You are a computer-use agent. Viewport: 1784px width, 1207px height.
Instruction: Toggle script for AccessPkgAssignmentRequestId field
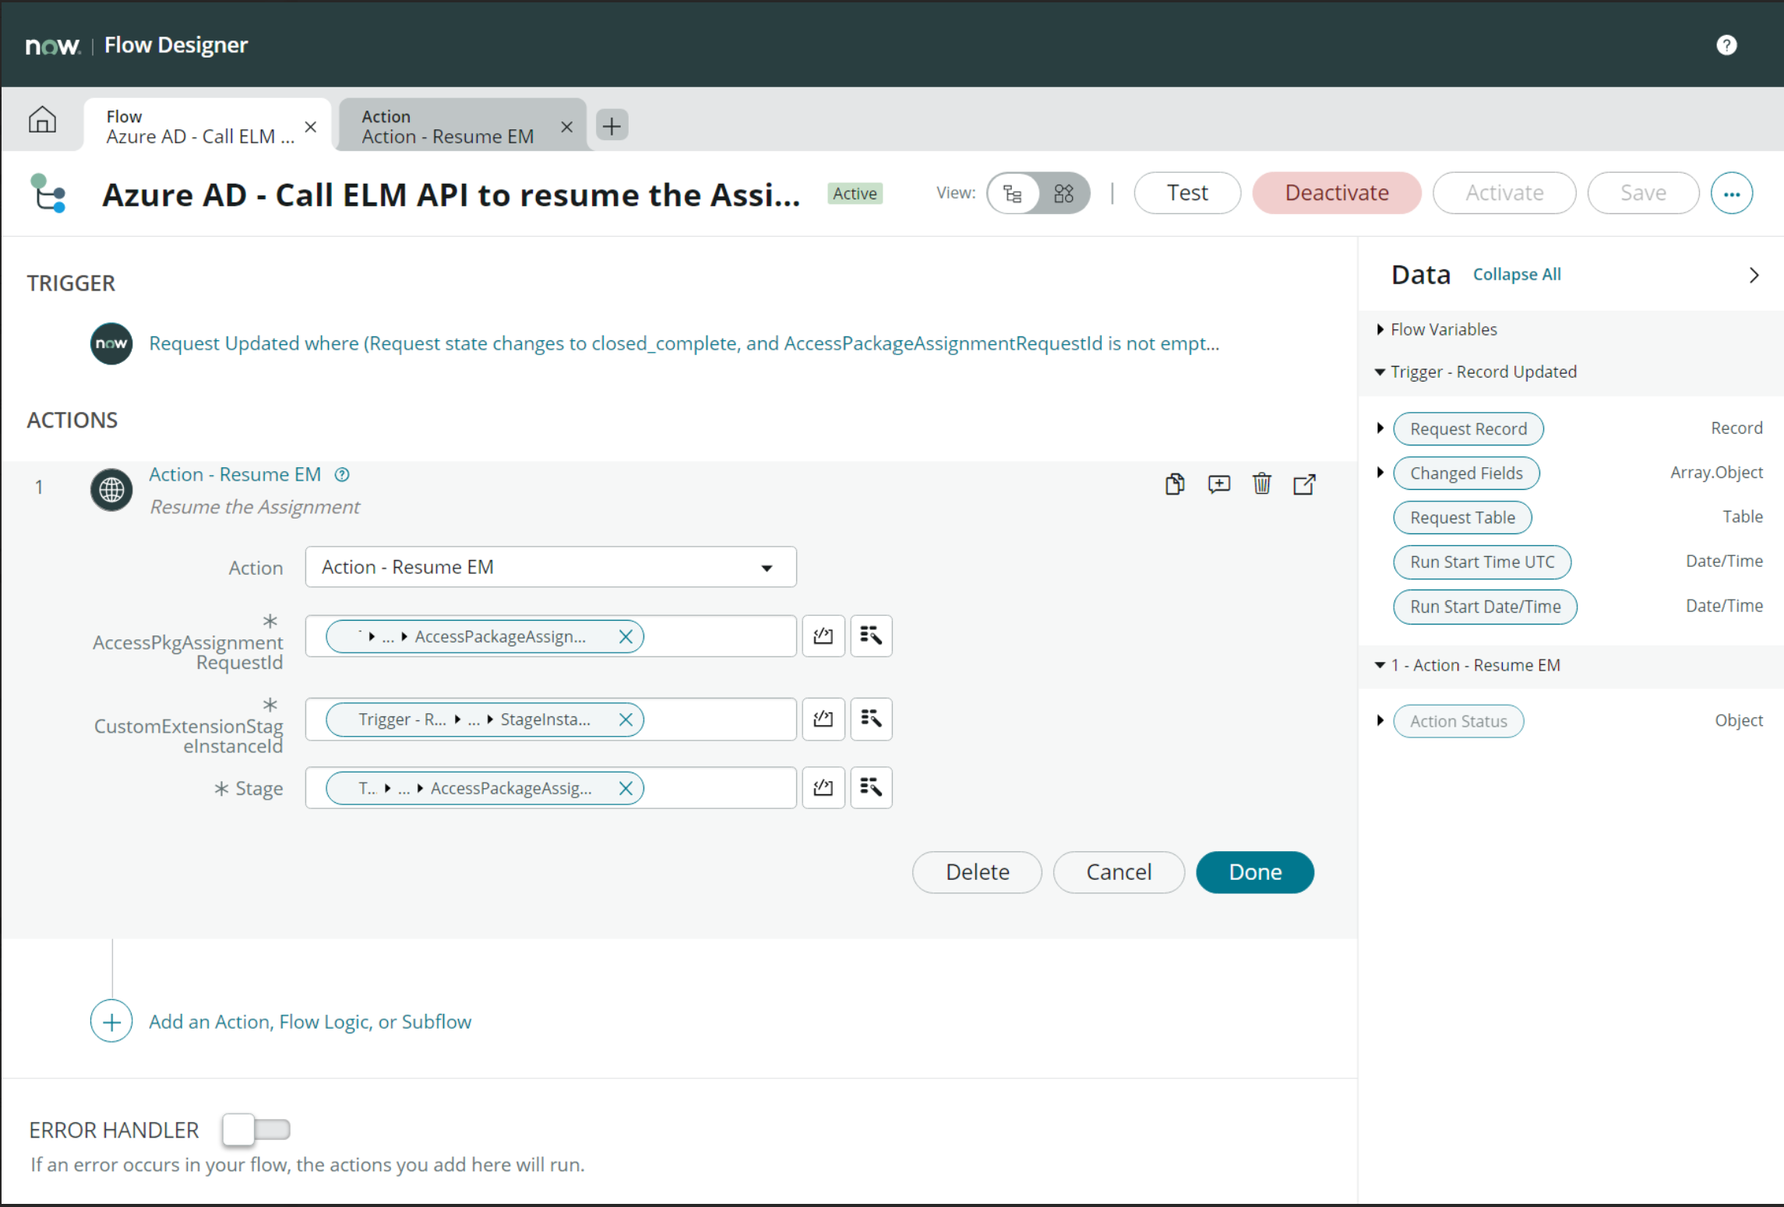click(x=823, y=636)
